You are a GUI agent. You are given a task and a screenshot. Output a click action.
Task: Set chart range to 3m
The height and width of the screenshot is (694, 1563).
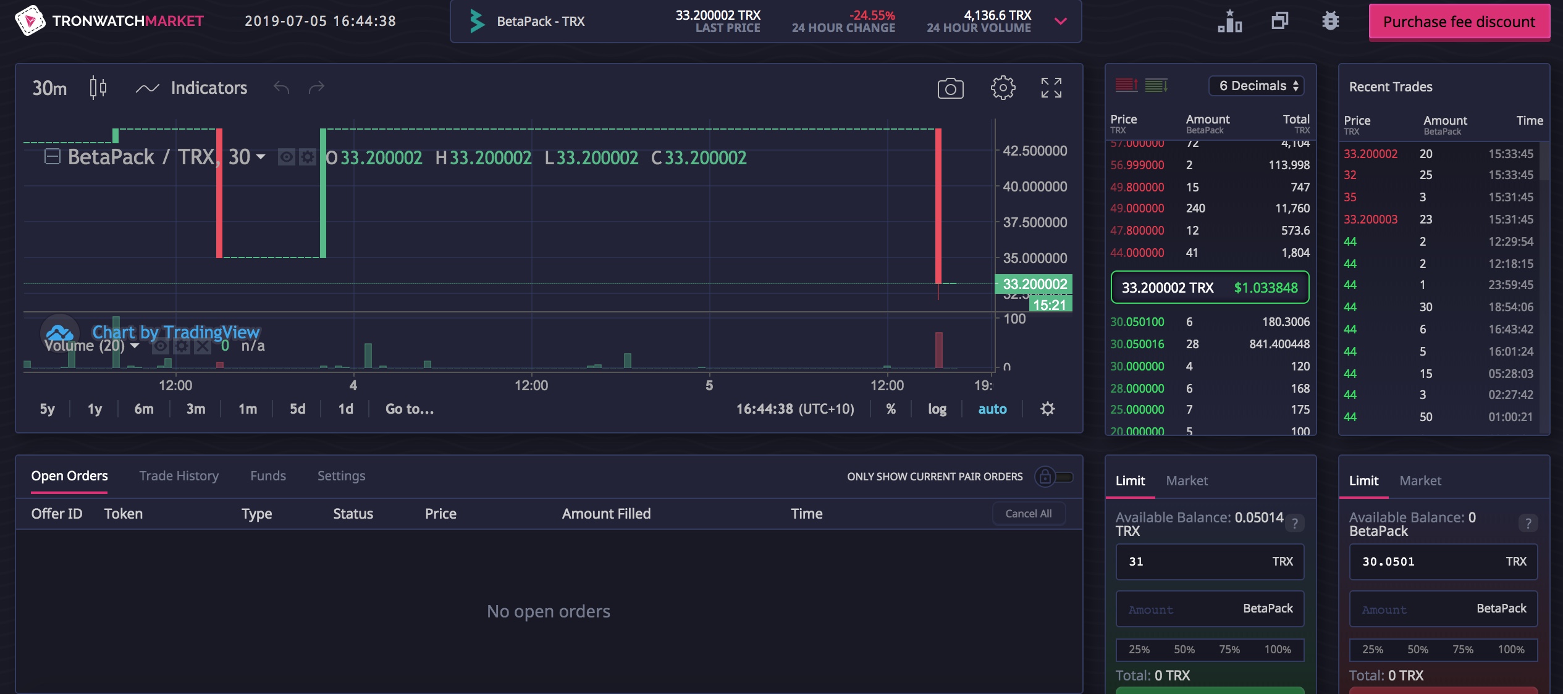point(196,409)
